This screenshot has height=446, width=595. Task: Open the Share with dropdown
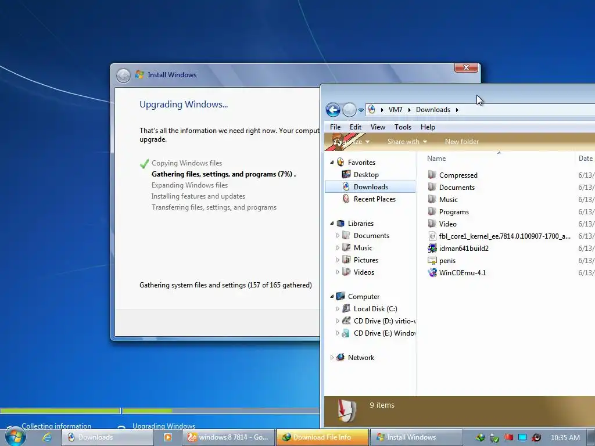click(407, 142)
